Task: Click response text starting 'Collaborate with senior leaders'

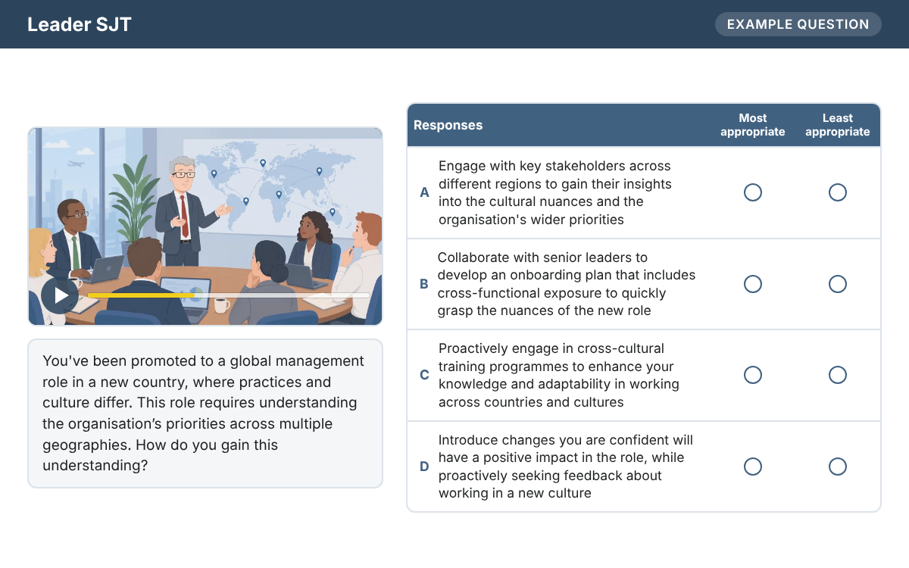Action: 567,284
